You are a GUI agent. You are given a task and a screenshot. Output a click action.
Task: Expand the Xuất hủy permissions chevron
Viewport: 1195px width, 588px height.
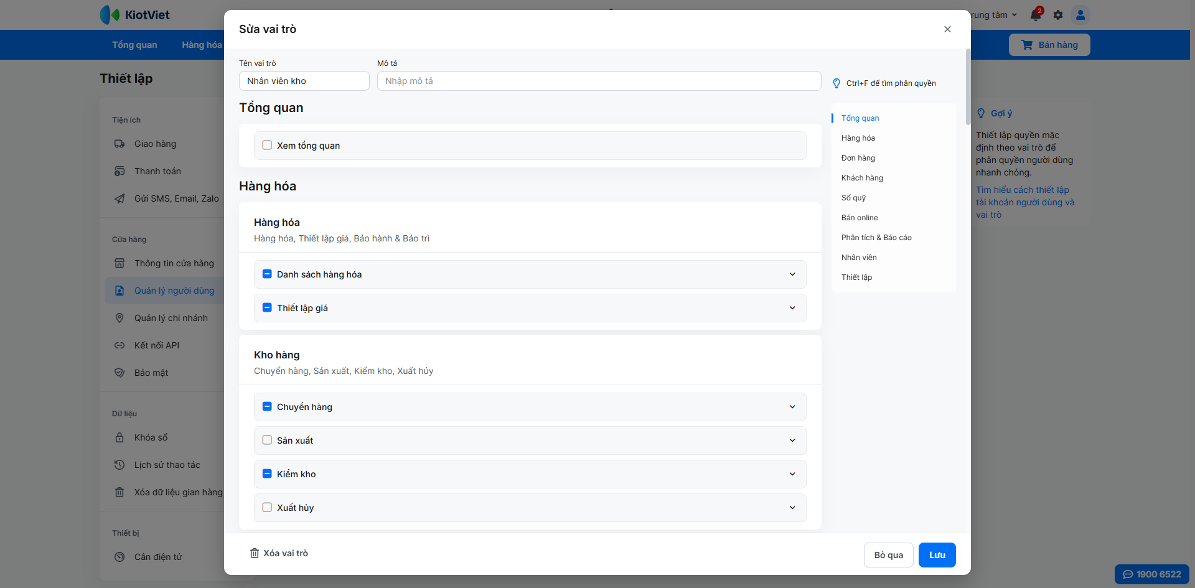[792, 508]
